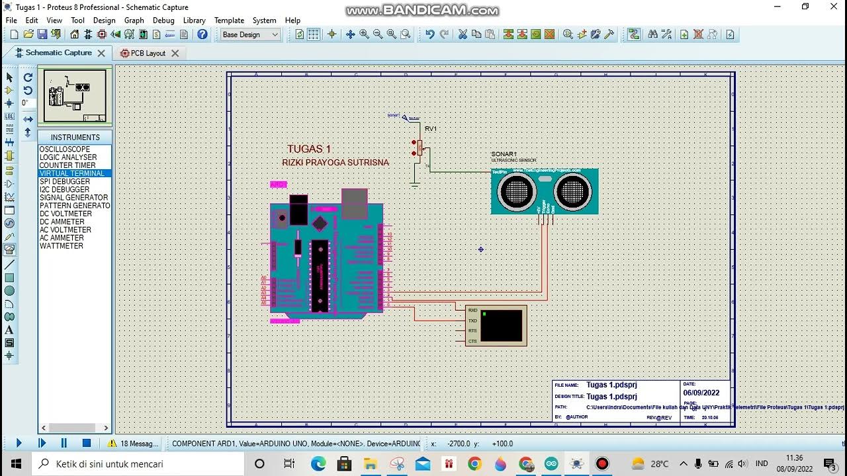
Task: Click the Search and Tag binoculars icon
Action: pyautogui.click(x=652, y=34)
